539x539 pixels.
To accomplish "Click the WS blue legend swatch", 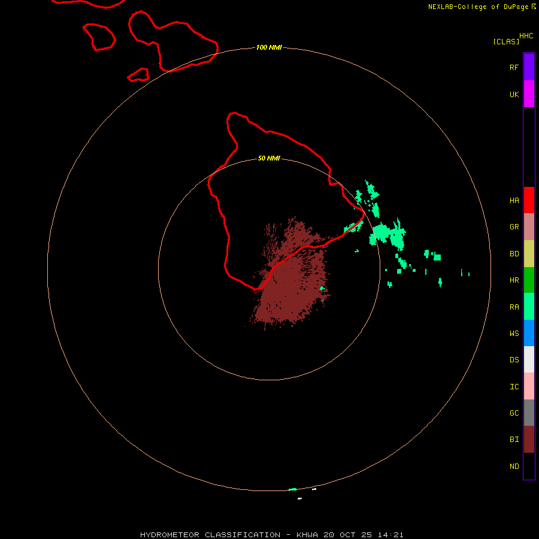I will (529, 333).
